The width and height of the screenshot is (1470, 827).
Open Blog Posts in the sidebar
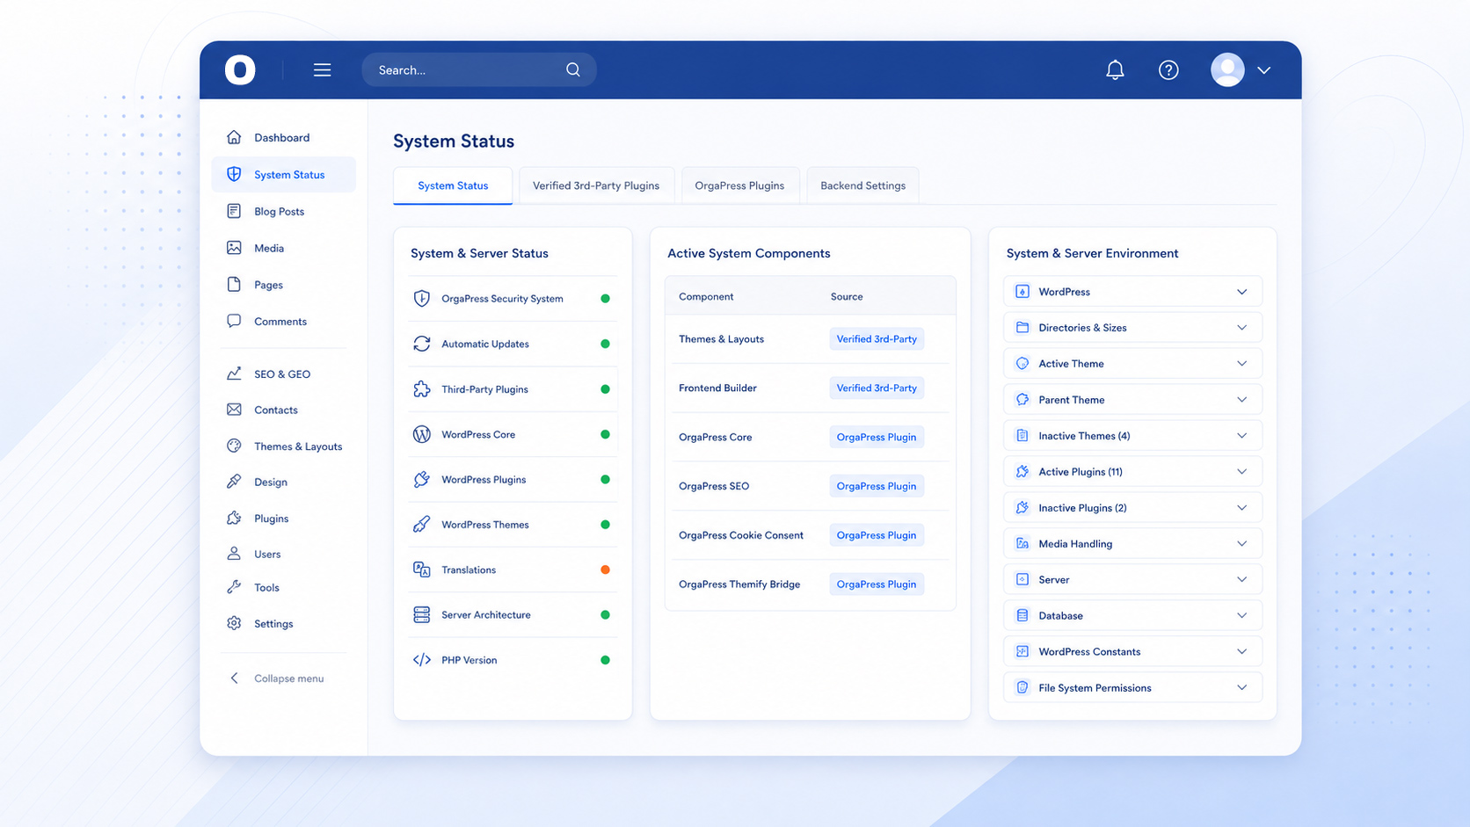[x=283, y=211]
